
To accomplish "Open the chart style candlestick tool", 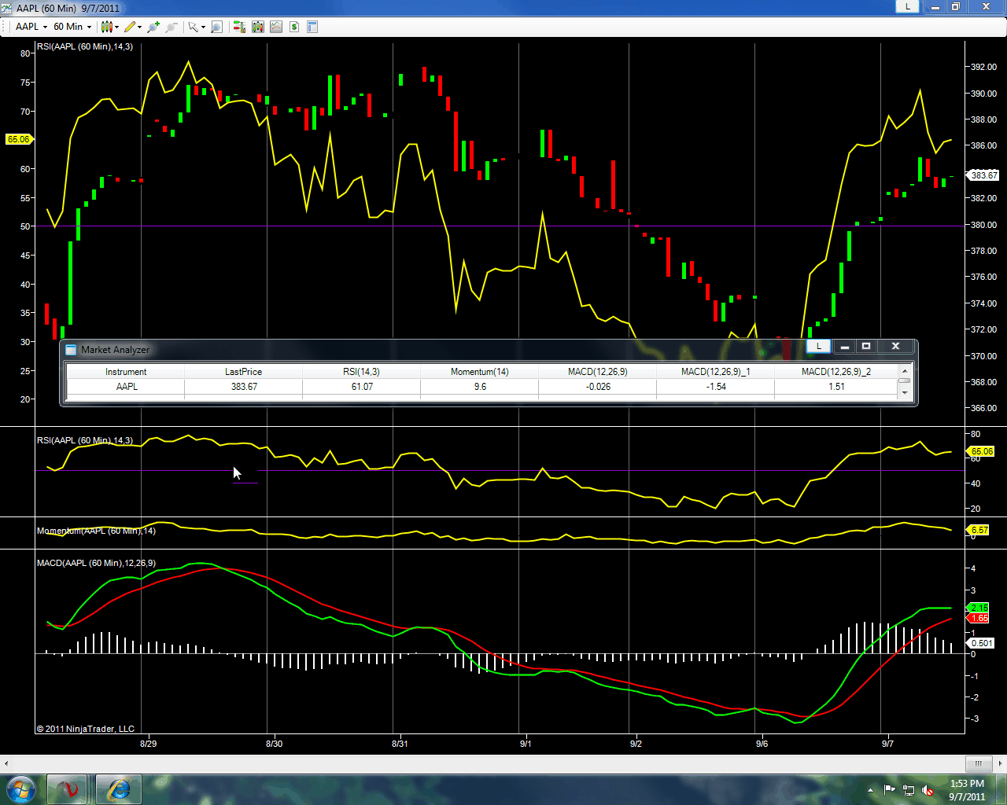I will (106, 27).
